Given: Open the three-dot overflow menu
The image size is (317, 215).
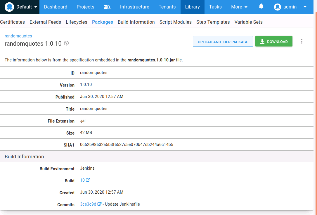Looking at the screenshot, I should click(x=302, y=42).
